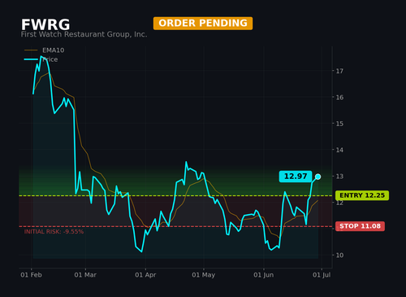Click the 01 Apr axis label
Viewport: 406px width, 297px height.
[x=145, y=275]
